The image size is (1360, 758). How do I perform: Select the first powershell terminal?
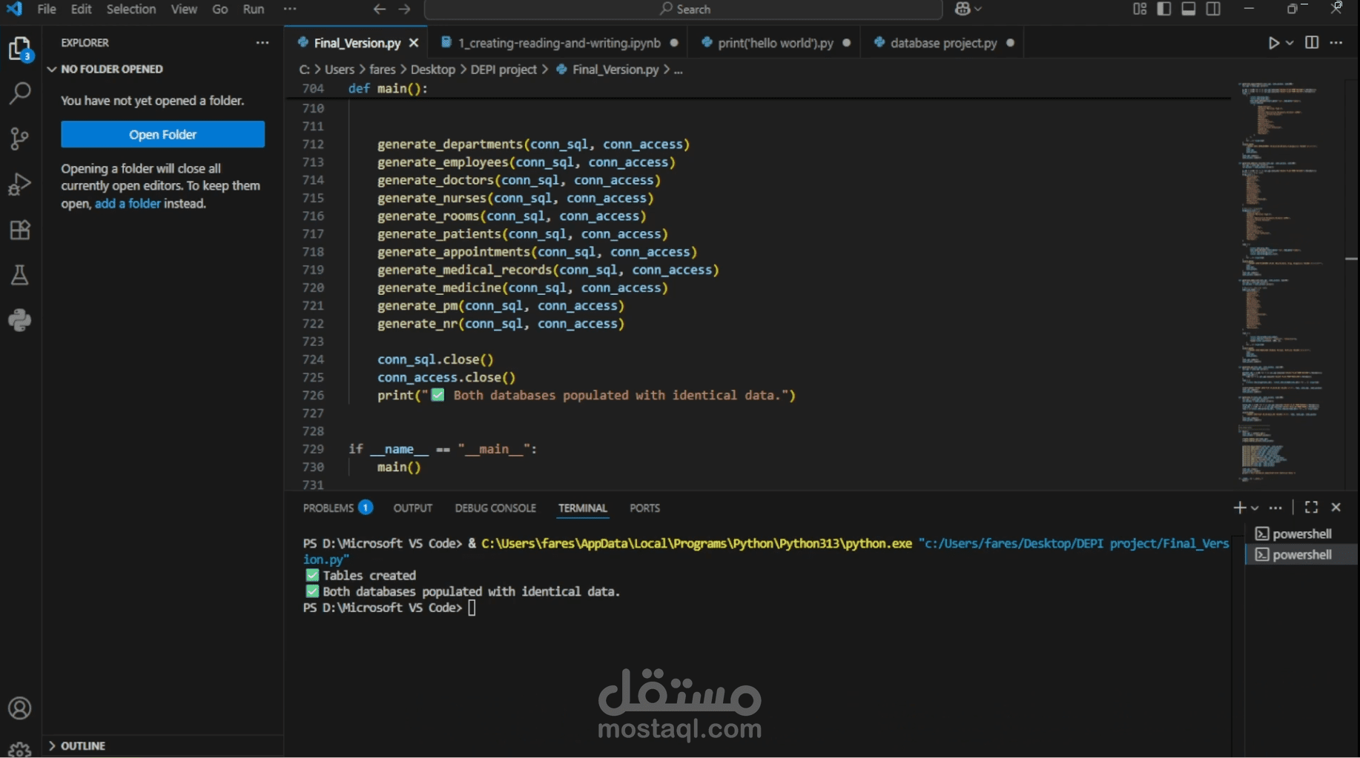coord(1301,533)
